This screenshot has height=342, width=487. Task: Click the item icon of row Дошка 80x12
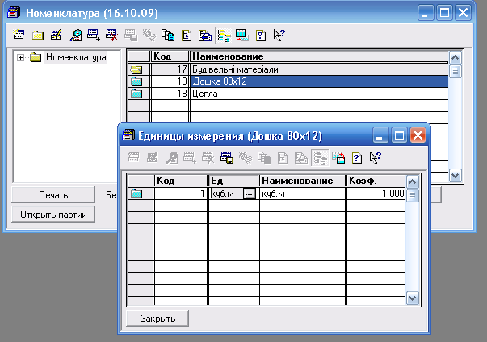click(x=136, y=81)
